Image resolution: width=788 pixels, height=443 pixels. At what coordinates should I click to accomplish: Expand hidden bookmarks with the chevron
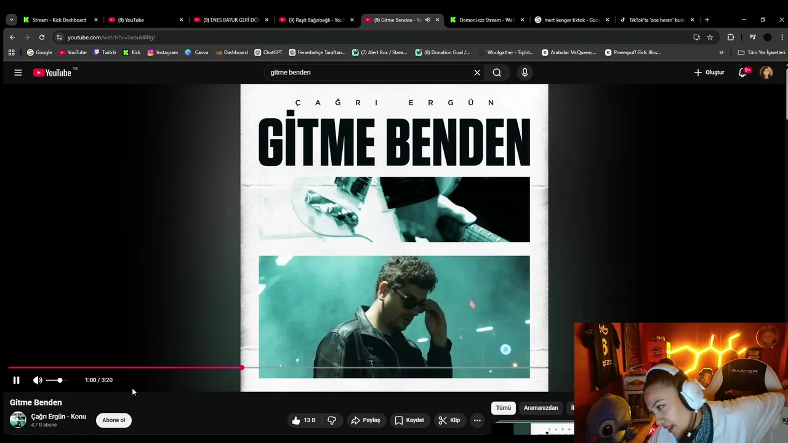(722, 52)
